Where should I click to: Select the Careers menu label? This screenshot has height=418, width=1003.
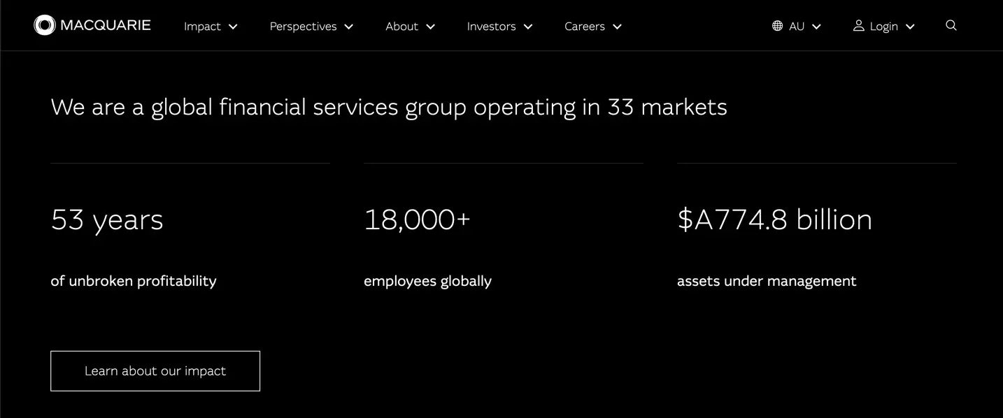coord(585,27)
